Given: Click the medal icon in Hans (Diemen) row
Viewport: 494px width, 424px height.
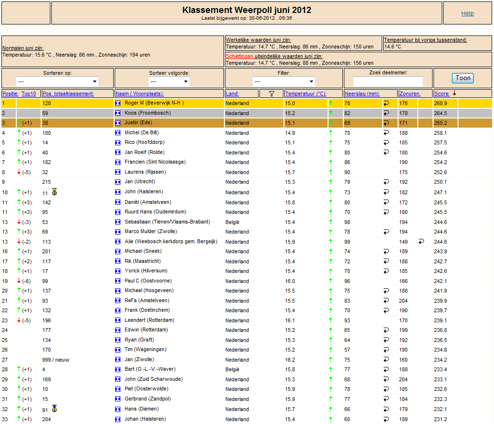Looking at the screenshot, I should pos(55,409).
